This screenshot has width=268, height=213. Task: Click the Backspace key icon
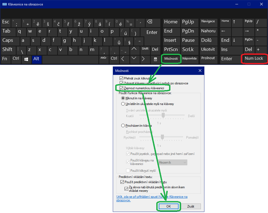click(x=153, y=23)
